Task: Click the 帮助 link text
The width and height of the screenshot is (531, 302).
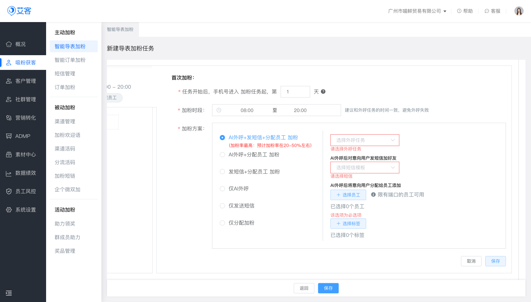Action: [x=468, y=11]
